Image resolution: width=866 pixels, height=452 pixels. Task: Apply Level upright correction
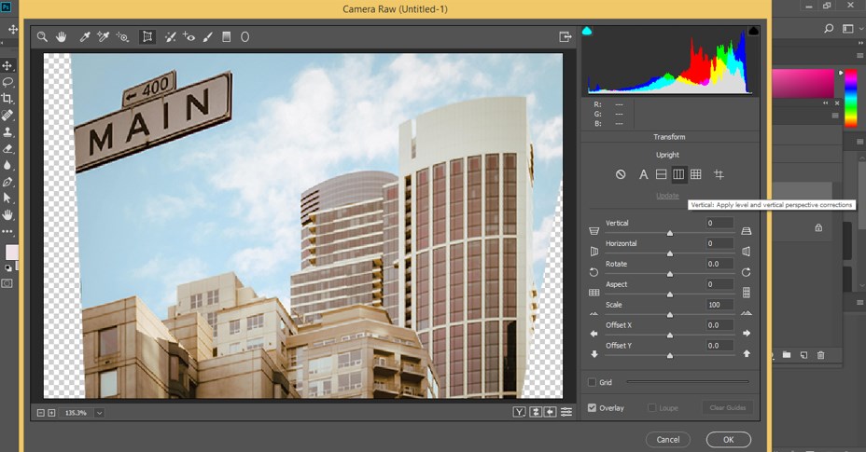point(661,174)
